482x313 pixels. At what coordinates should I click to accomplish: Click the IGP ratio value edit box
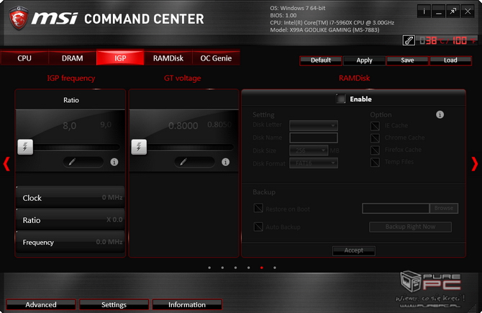click(83, 162)
